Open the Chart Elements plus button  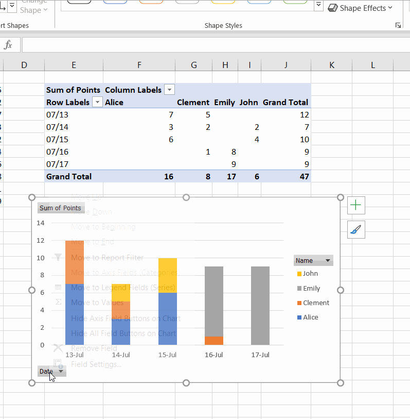pos(356,205)
